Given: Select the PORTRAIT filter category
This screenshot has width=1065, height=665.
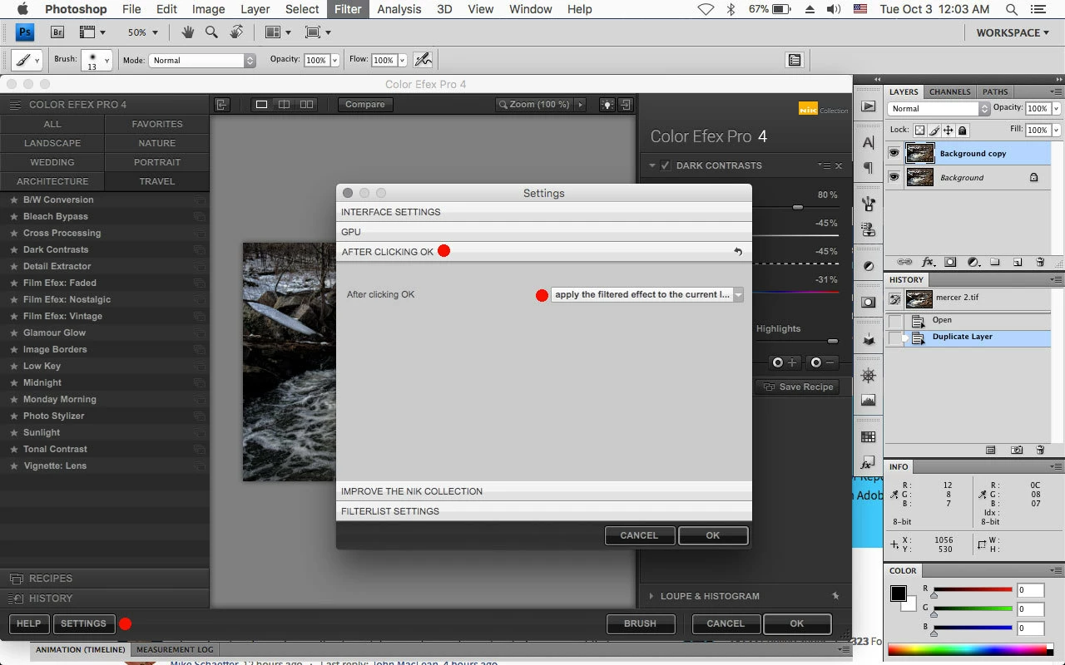Looking at the screenshot, I should point(157,162).
